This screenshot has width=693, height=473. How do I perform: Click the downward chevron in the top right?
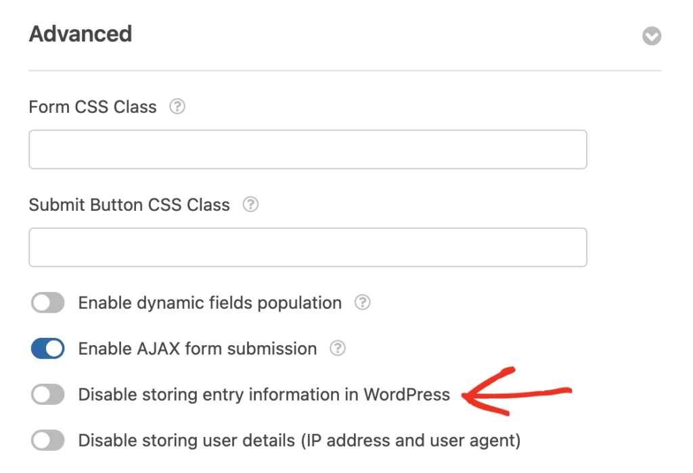coord(652,36)
